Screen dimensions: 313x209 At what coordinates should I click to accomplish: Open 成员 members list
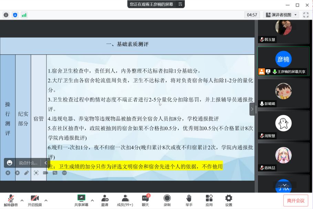click(x=125, y=200)
